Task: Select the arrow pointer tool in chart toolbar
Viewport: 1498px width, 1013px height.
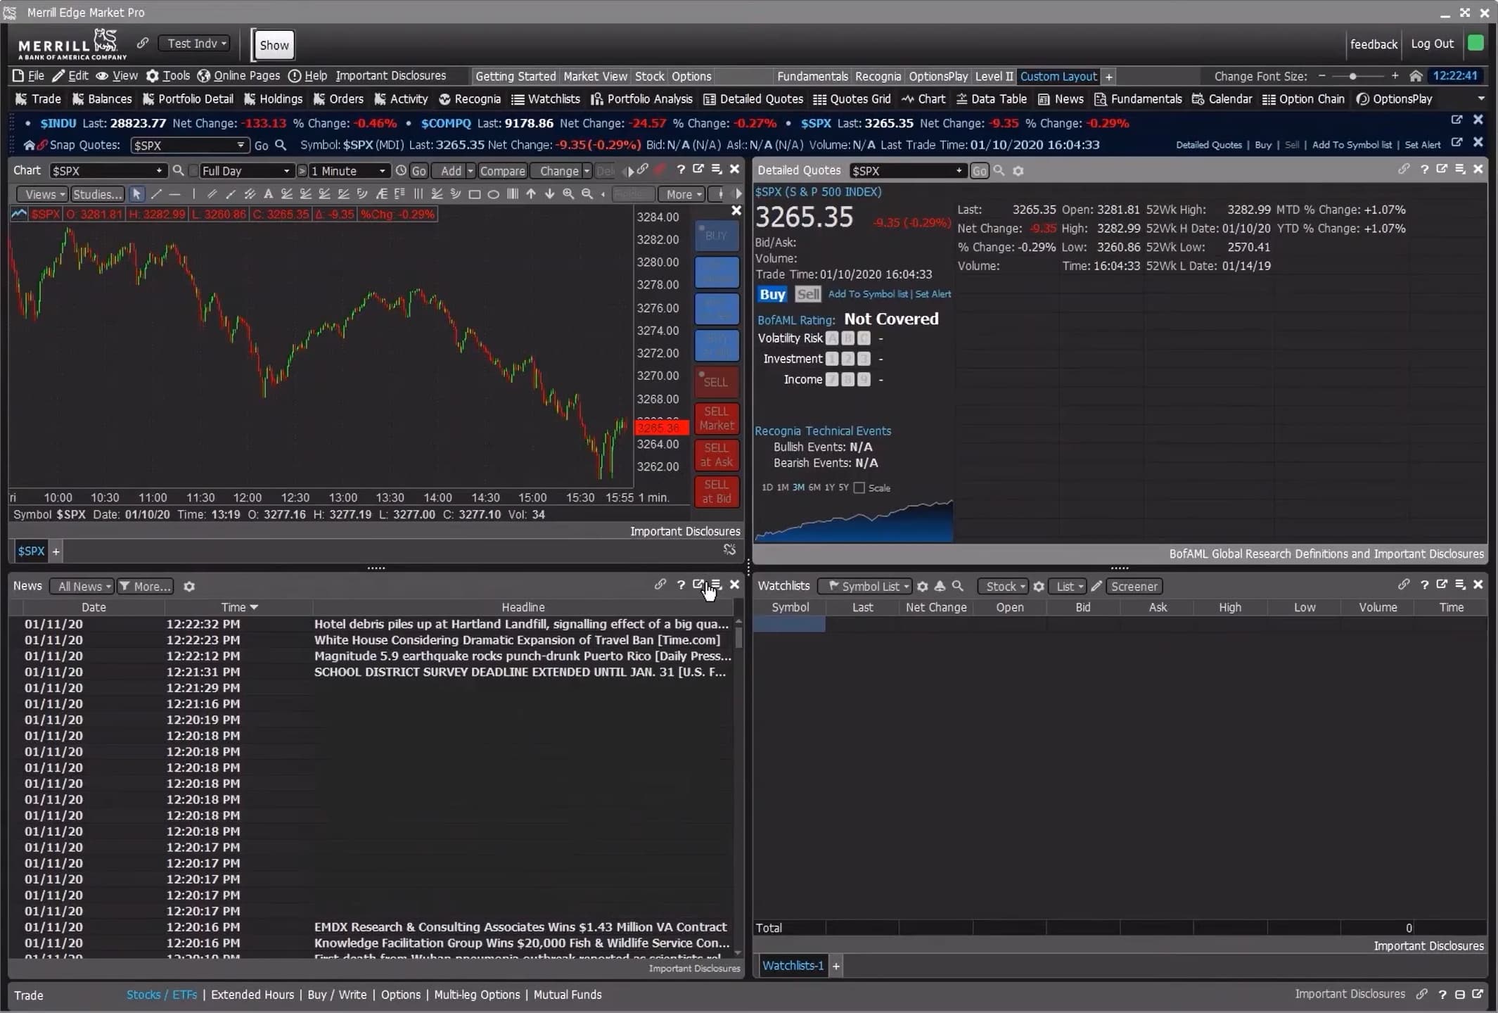Action: [x=136, y=194]
